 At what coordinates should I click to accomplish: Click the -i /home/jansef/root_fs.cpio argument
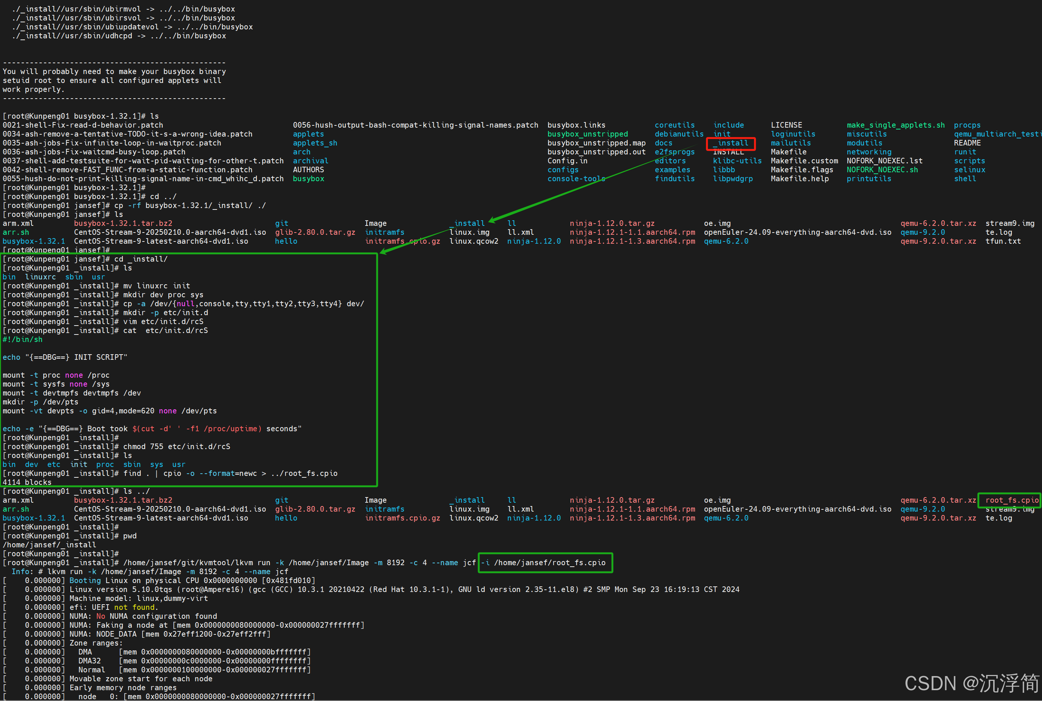tap(544, 563)
